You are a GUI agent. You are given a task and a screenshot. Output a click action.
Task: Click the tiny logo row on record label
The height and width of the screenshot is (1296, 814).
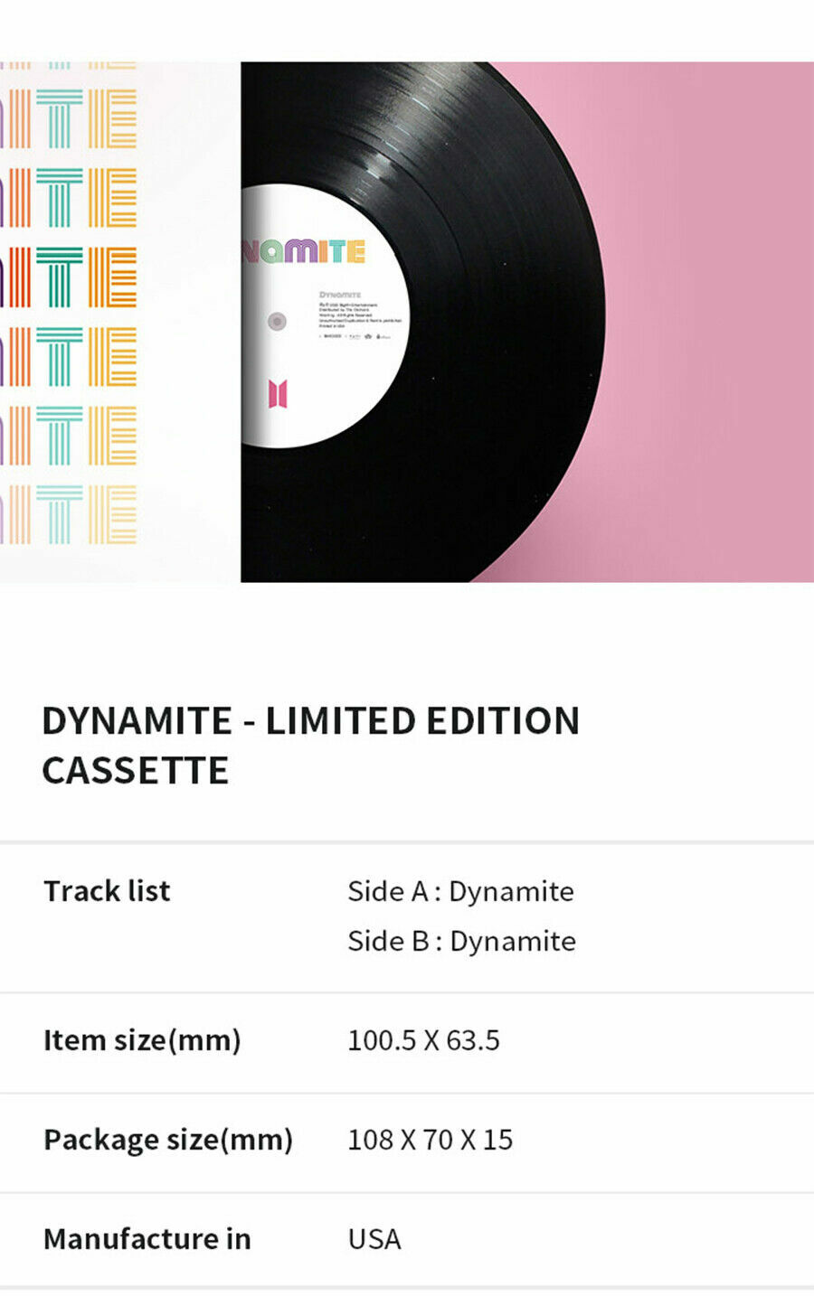pos(355,336)
